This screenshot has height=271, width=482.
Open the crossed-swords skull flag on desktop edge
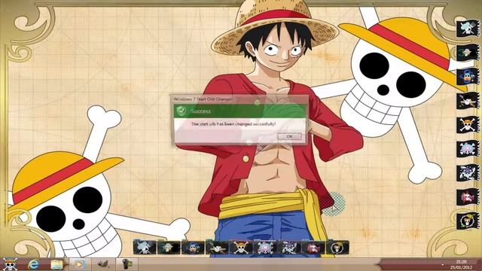(467, 100)
